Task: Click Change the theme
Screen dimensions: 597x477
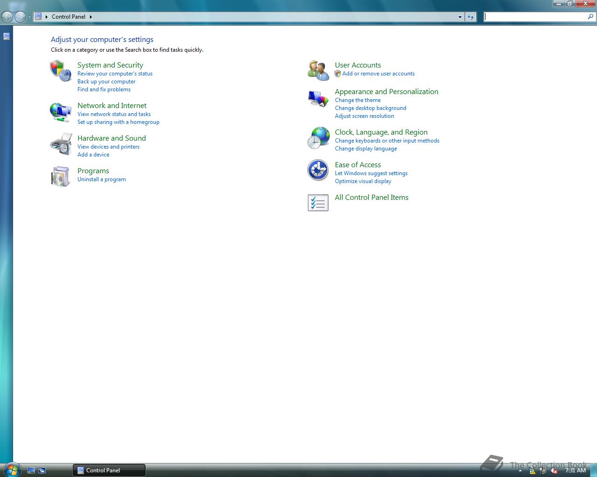Action: (x=358, y=100)
